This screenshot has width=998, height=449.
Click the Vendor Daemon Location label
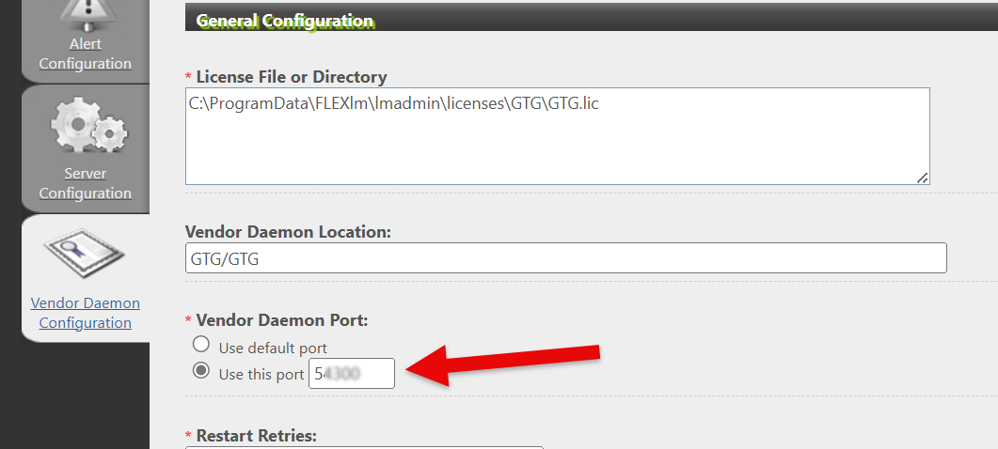(x=288, y=232)
